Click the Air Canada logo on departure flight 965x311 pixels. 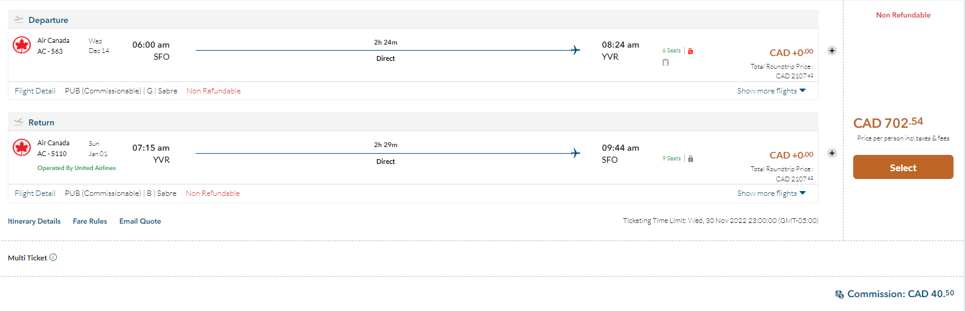point(22,45)
